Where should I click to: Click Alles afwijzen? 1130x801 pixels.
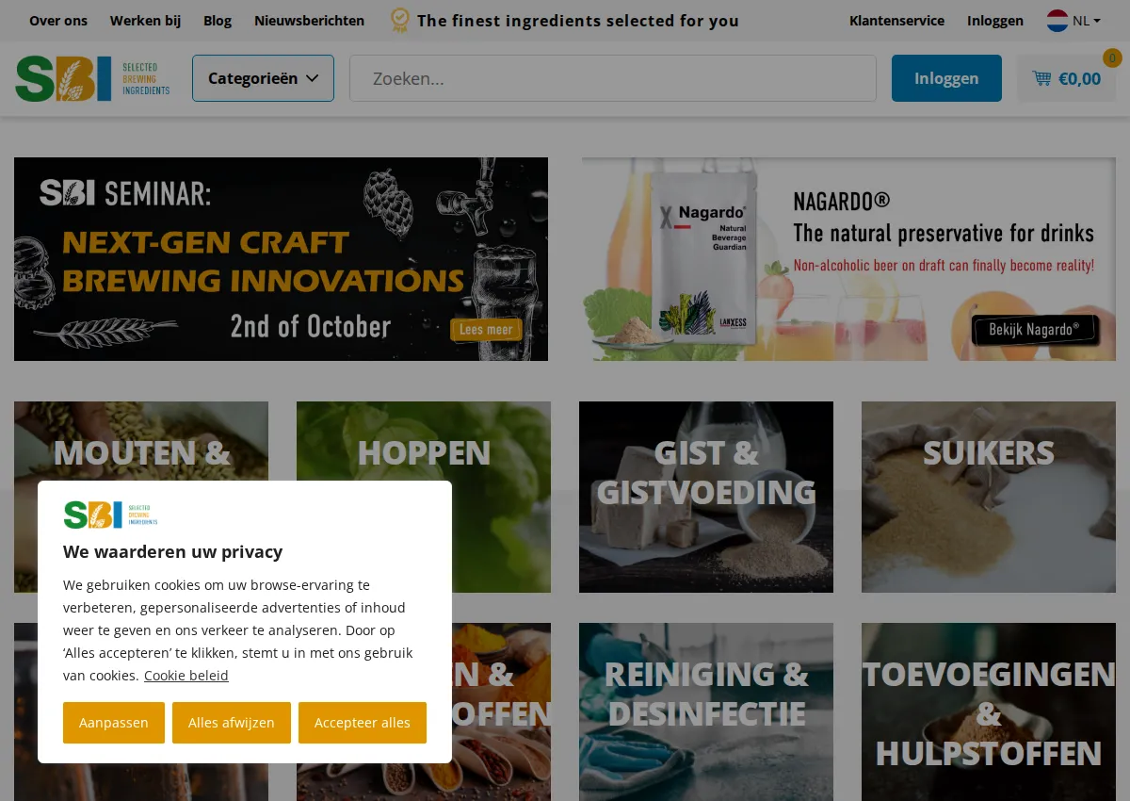pos(232,723)
